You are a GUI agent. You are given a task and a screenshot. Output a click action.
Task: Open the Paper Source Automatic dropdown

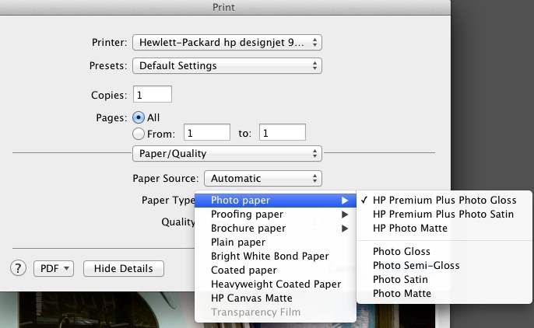(263, 179)
